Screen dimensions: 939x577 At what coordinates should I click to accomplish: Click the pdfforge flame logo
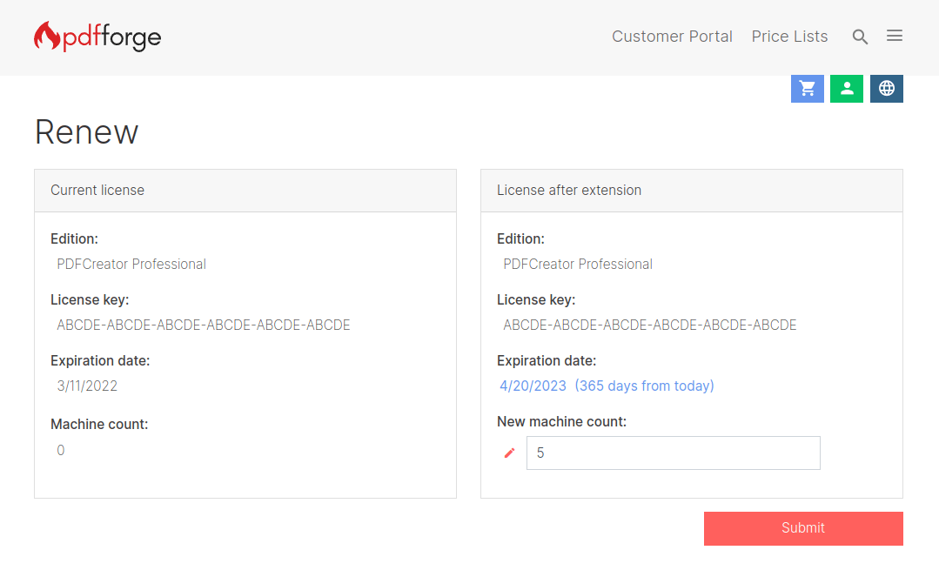pos(97,37)
